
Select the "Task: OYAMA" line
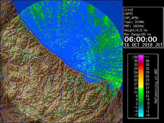[134, 22]
